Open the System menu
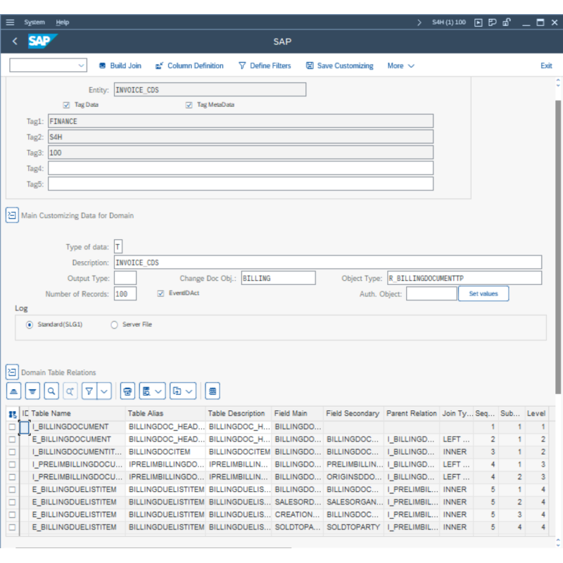Viewport: 563px width, 563px height. [34, 22]
